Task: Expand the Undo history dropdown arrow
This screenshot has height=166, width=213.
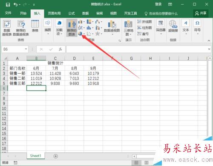Action: pos(20,5)
